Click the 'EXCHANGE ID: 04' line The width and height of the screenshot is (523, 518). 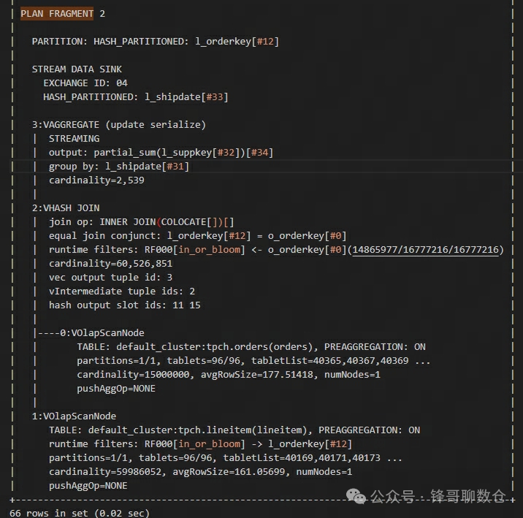coord(85,83)
